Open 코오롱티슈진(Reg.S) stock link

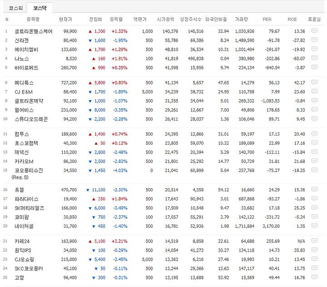pyautogui.click(x=27, y=174)
